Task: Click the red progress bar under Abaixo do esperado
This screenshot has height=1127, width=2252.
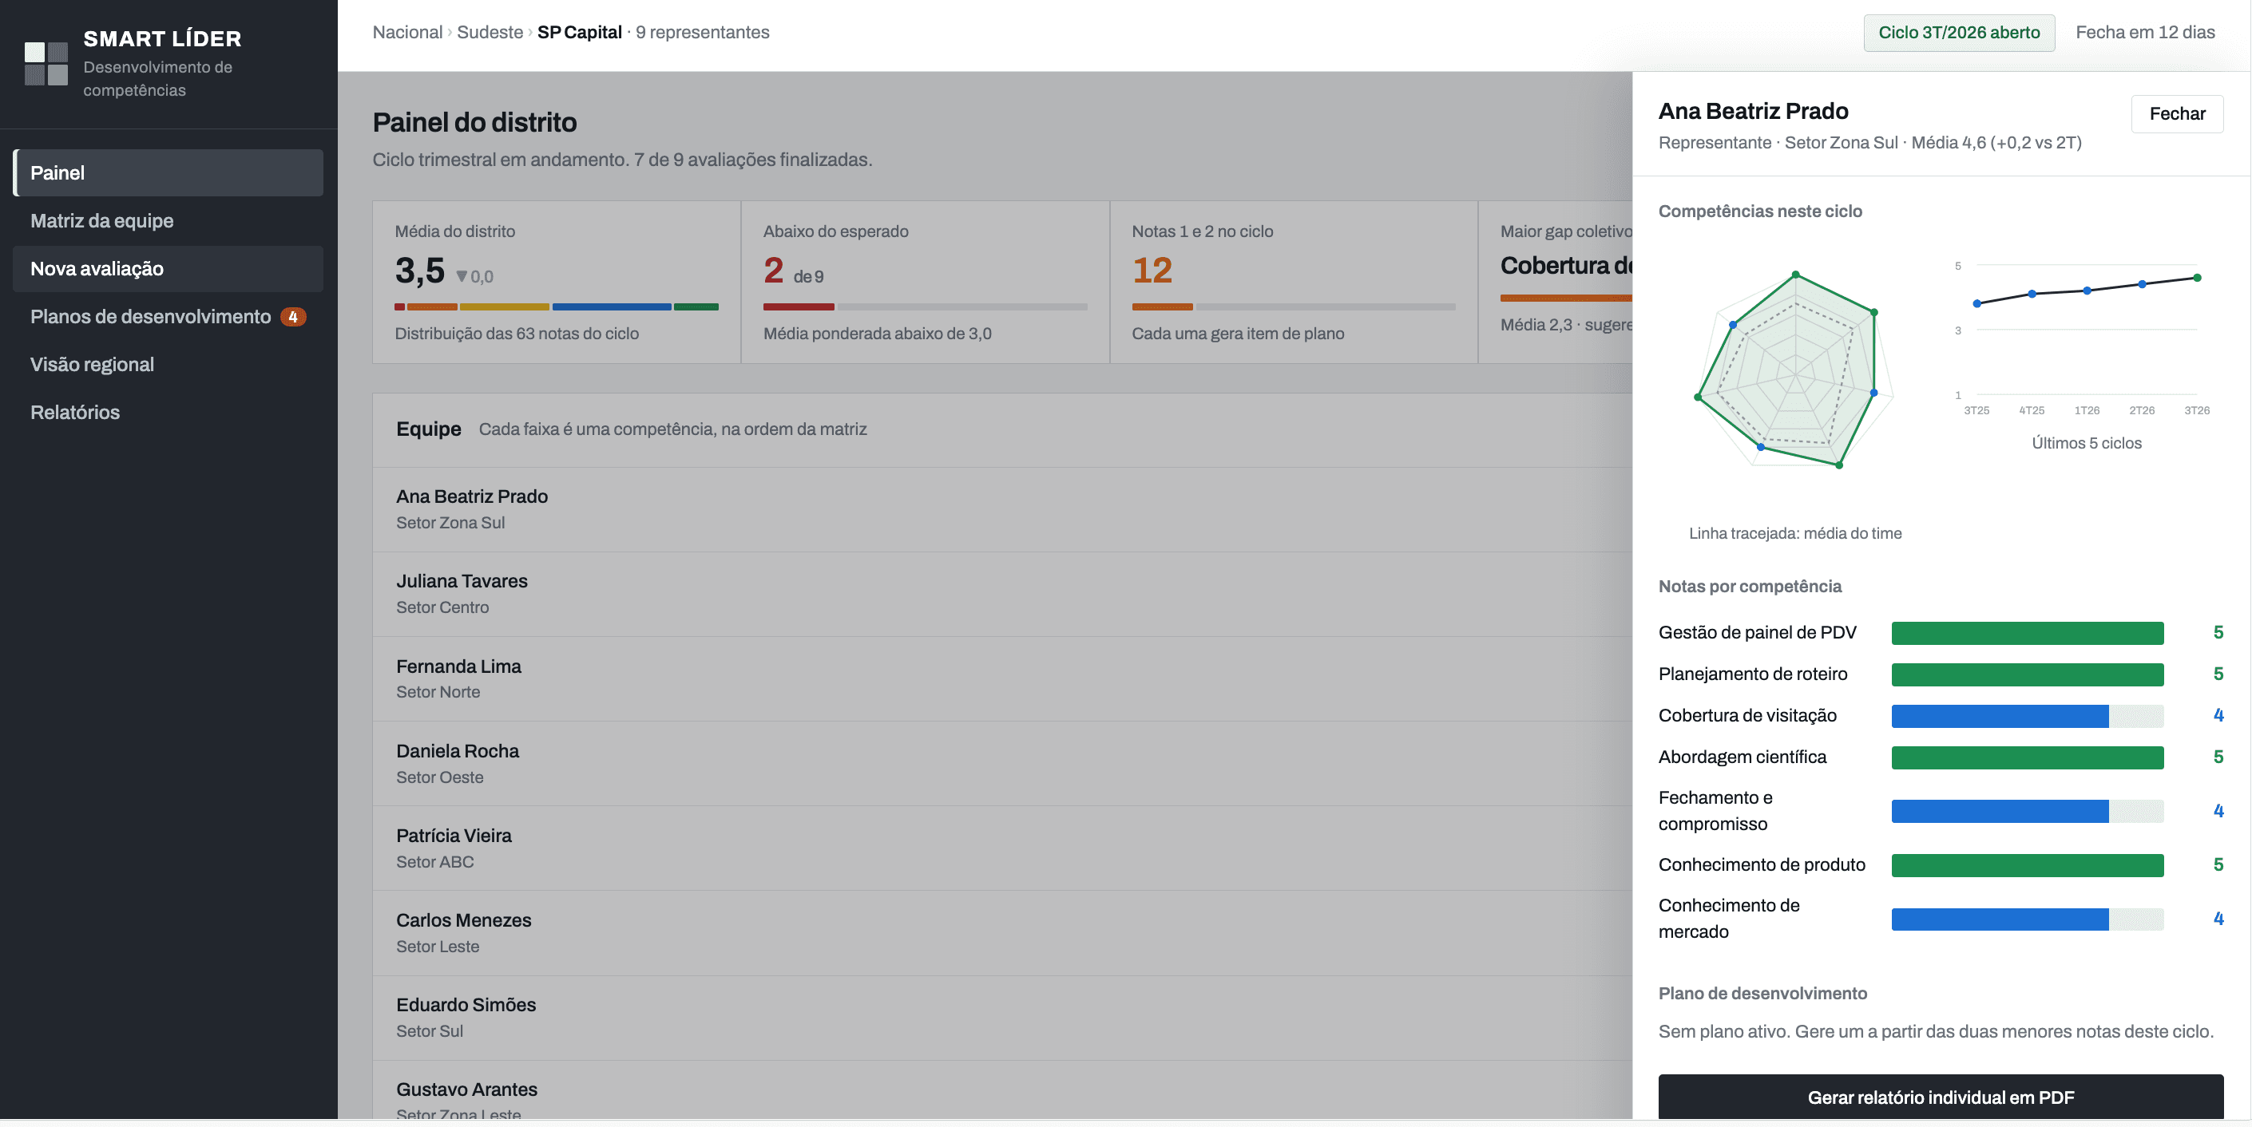Action: (x=798, y=306)
